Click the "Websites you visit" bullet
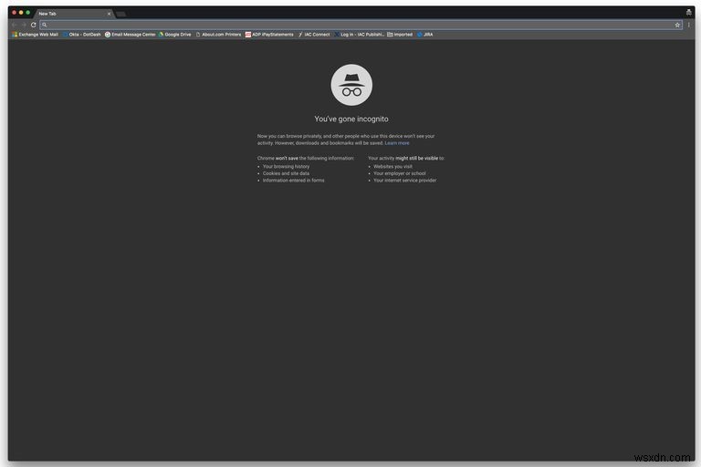The height and width of the screenshot is (467, 701). click(x=393, y=166)
